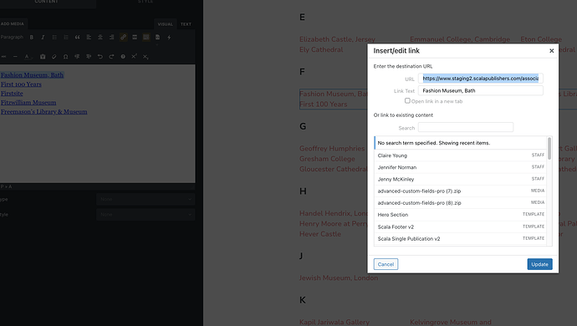Open Emmanuel College, Cambridge link
The height and width of the screenshot is (326, 577).
click(460, 39)
